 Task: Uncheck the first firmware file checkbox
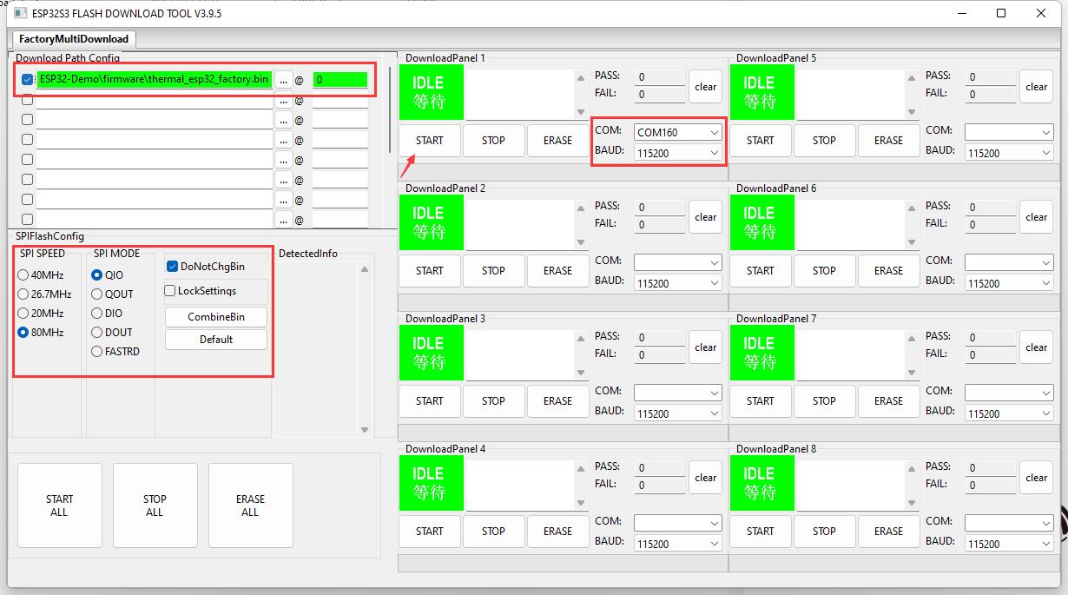[x=27, y=80]
